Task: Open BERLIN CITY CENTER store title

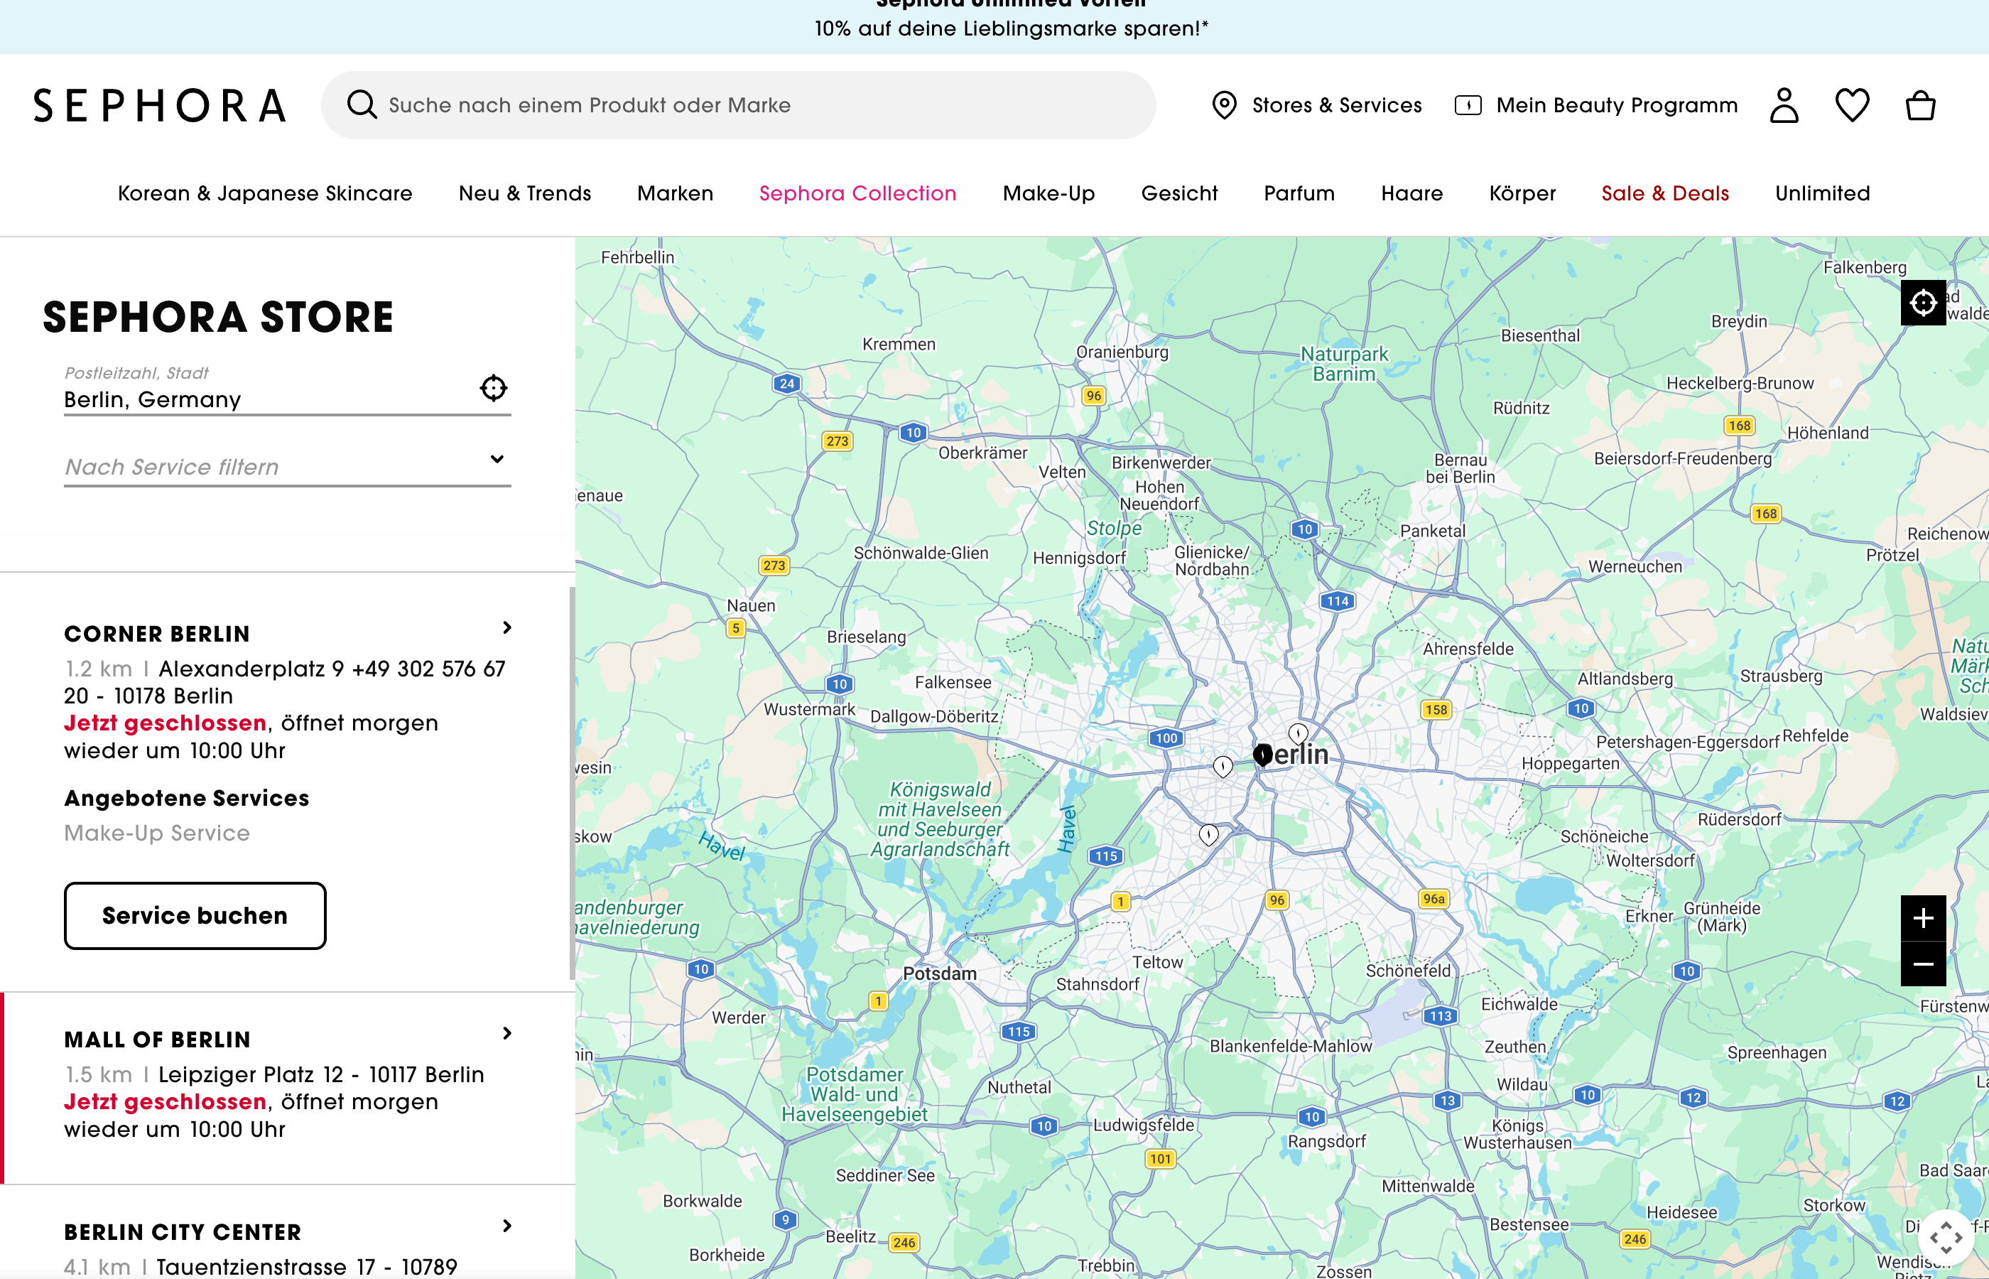Action: pyautogui.click(x=183, y=1231)
